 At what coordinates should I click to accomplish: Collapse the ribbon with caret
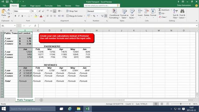197,21
